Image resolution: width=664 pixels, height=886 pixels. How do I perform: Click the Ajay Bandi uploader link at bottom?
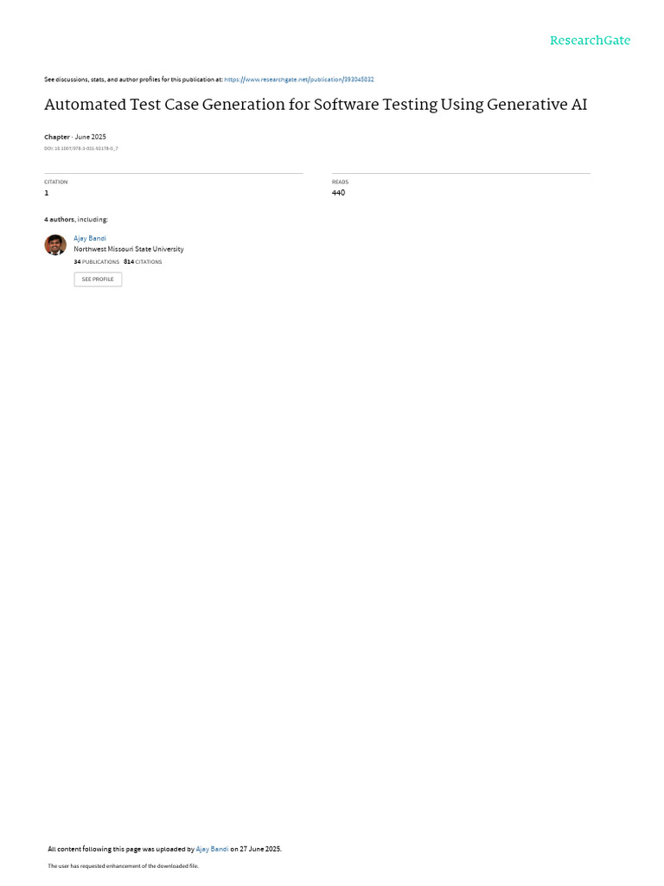click(x=213, y=849)
